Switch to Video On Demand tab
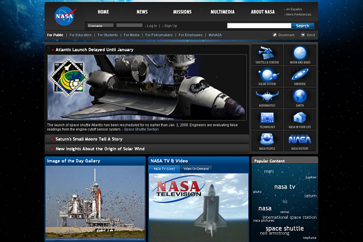The image size is (363, 242). pos(196,169)
